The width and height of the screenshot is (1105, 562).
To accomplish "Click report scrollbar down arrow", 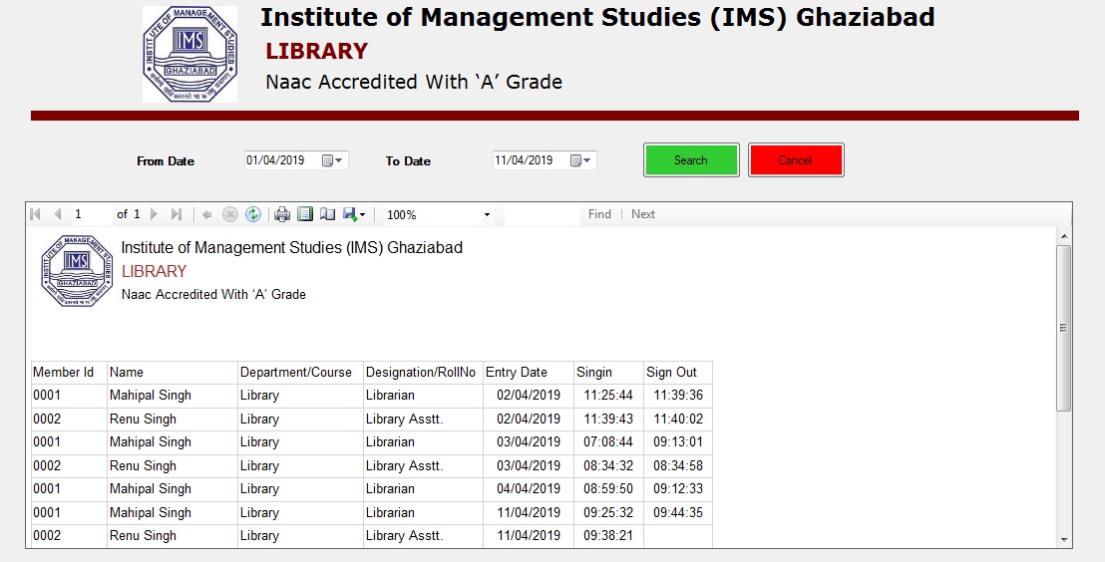I will tap(1064, 539).
